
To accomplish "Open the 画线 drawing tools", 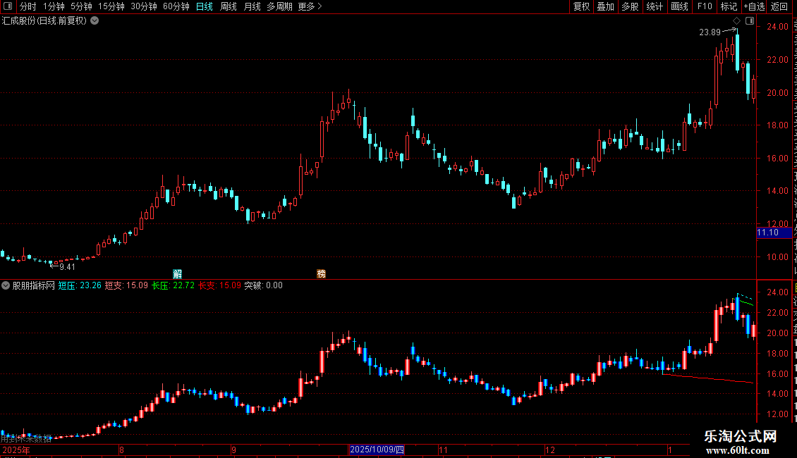I will (680, 6).
